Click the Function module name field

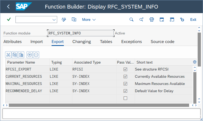(80, 33)
